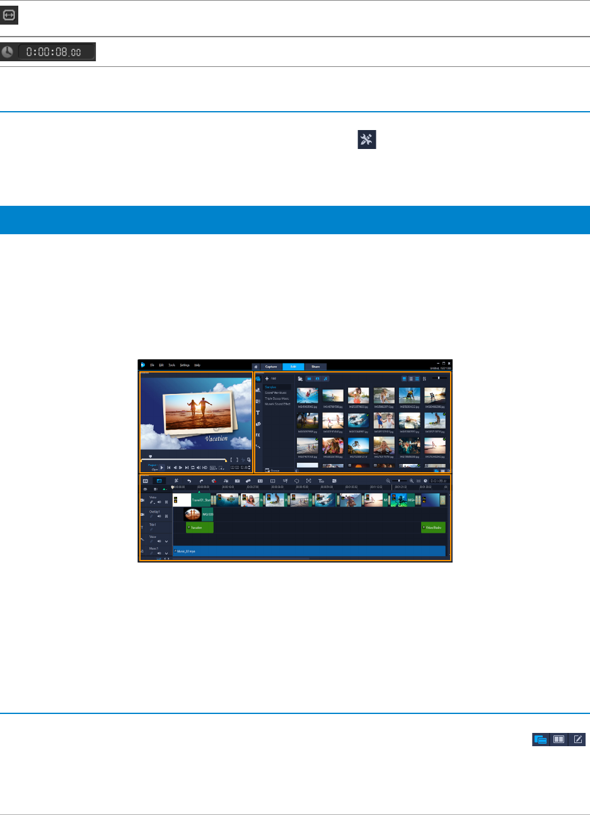Image resolution: width=590 pixels, height=815 pixels.
Task: Toggle HD preview in the player
Action: pyautogui.click(x=205, y=467)
